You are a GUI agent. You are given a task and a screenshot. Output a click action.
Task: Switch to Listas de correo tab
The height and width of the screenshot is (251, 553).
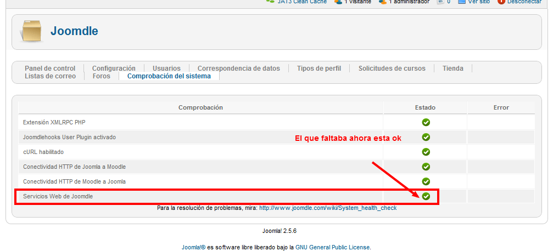coord(50,76)
